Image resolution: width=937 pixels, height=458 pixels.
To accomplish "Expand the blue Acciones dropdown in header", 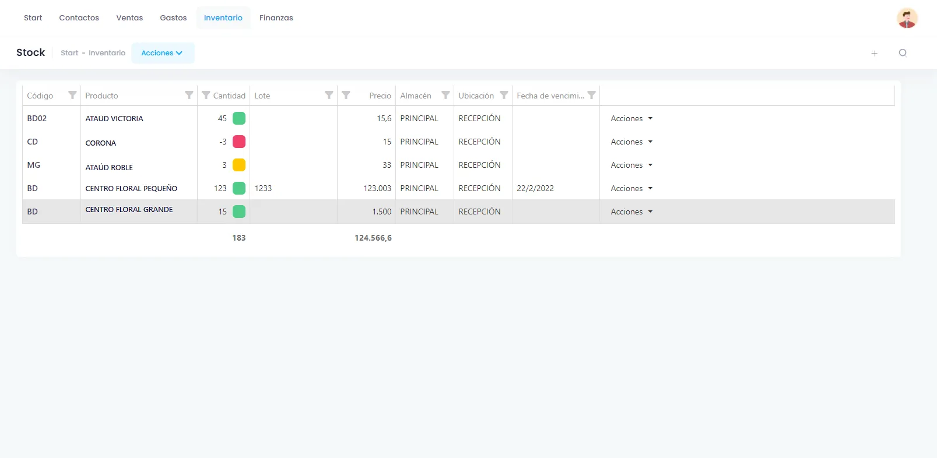I will pyautogui.click(x=163, y=53).
